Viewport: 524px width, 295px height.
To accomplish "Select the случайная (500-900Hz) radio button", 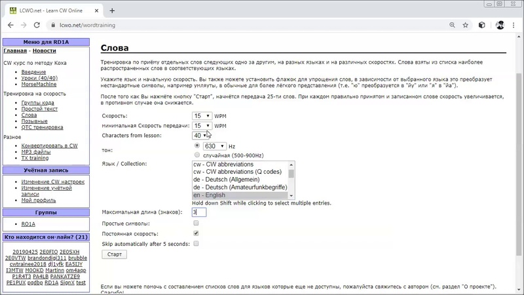I will (197, 155).
